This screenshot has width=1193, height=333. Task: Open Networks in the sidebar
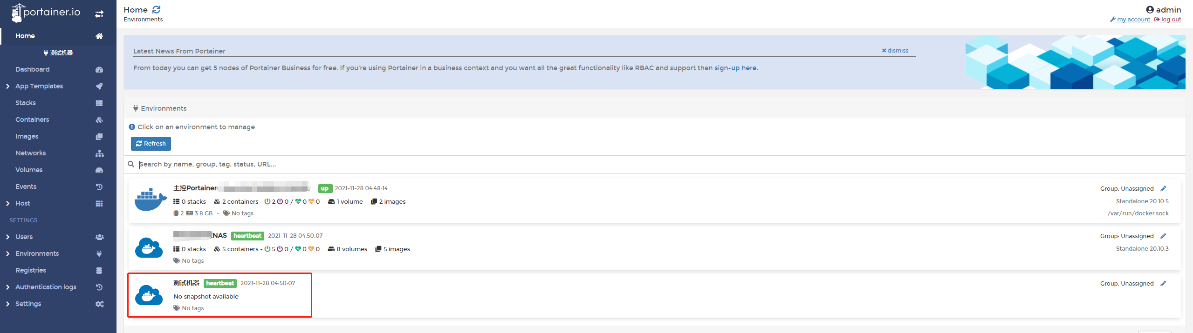pyautogui.click(x=31, y=153)
